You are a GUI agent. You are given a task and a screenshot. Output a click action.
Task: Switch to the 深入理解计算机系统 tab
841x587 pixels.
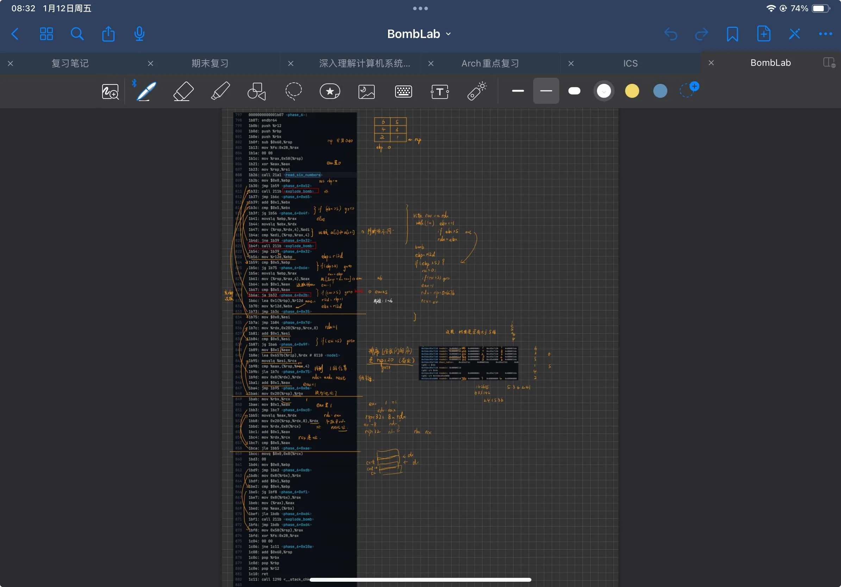[x=365, y=63]
